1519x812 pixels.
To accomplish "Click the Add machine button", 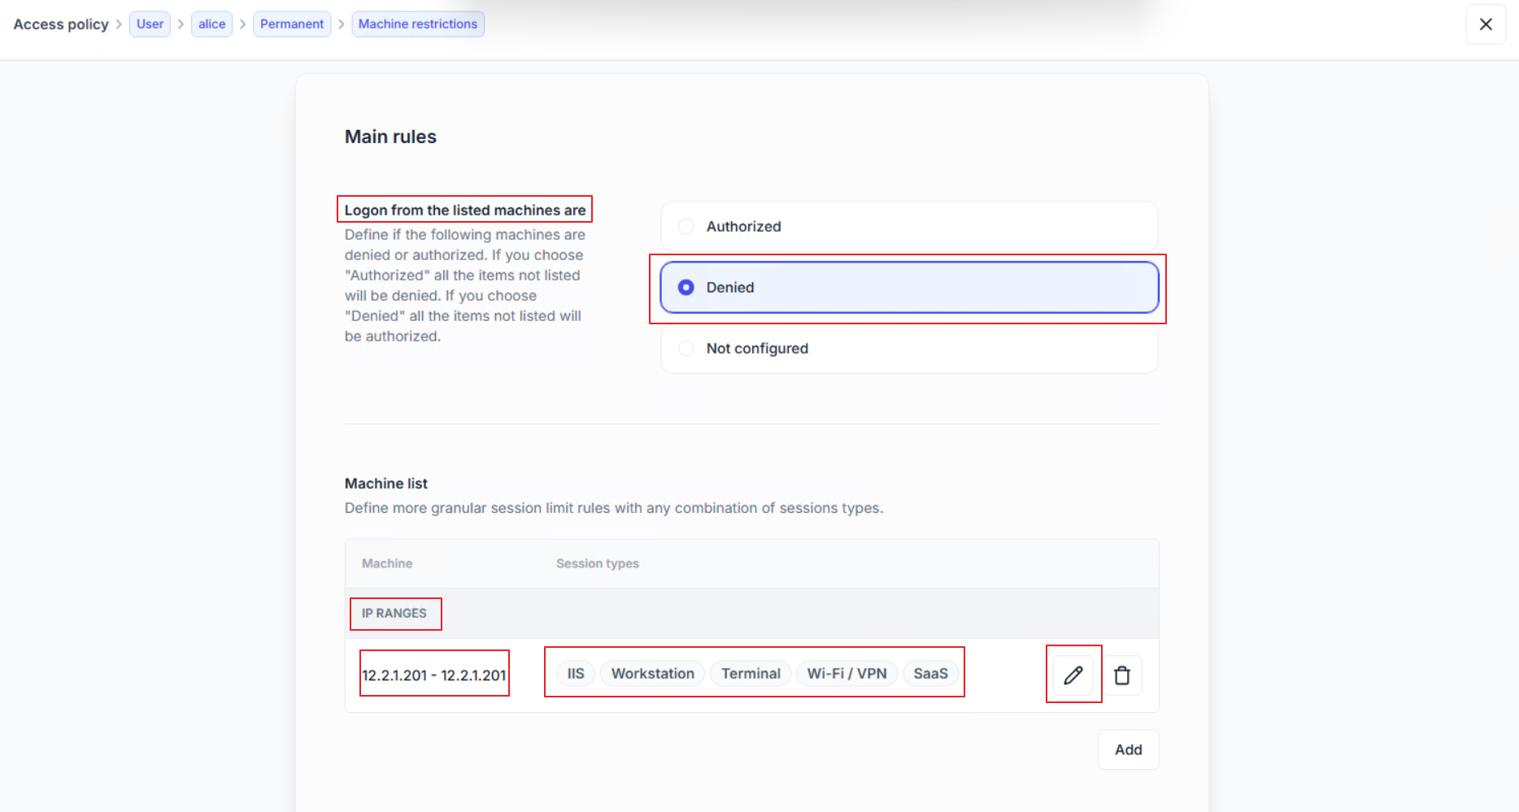I will [1128, 749].
